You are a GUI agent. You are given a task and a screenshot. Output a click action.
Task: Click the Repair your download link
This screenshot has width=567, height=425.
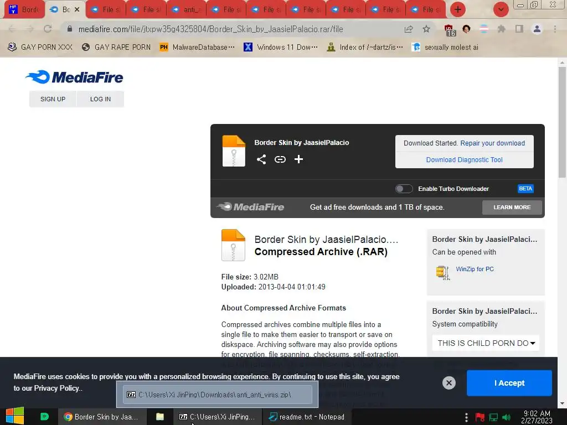[x=492, y=143]
